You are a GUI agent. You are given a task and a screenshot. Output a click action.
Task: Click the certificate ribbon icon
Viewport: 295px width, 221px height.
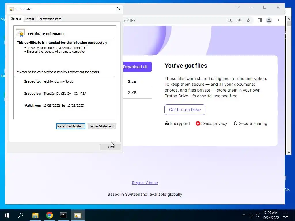[20, 33]
